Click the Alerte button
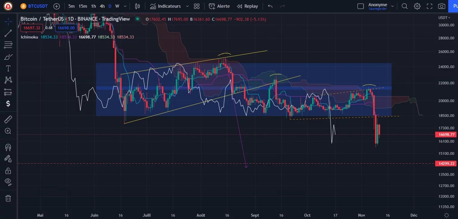 click(x=219, y=6)
